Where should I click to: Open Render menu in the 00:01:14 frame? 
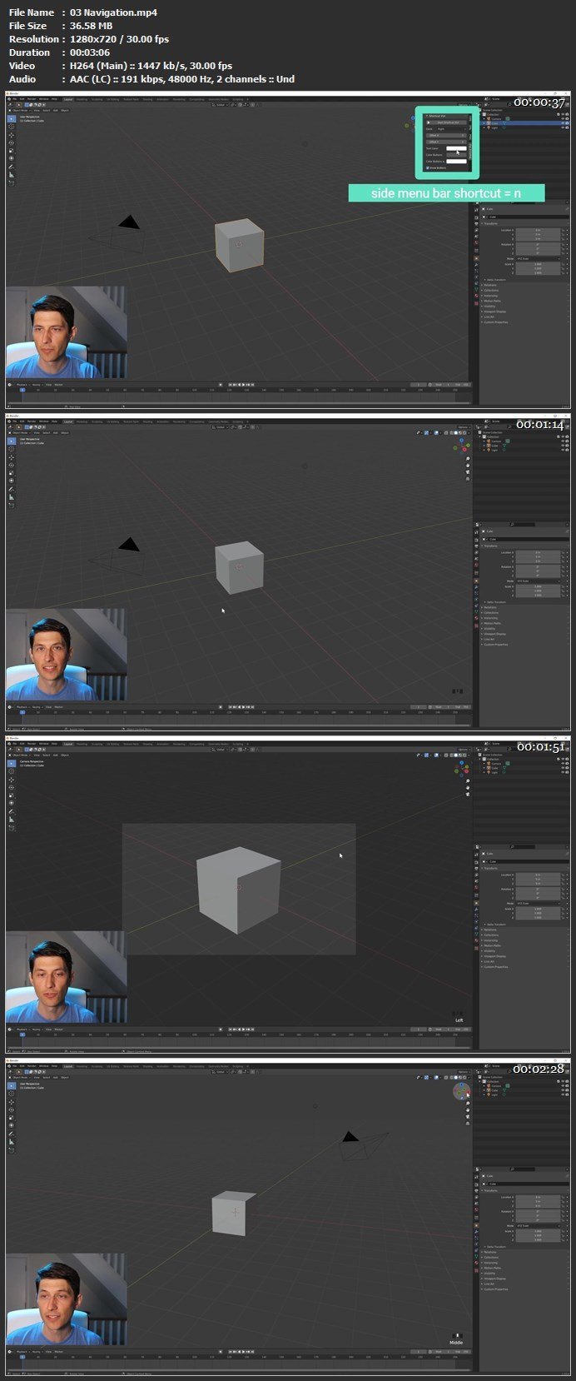pyautogui.click(x=32, y=421)
